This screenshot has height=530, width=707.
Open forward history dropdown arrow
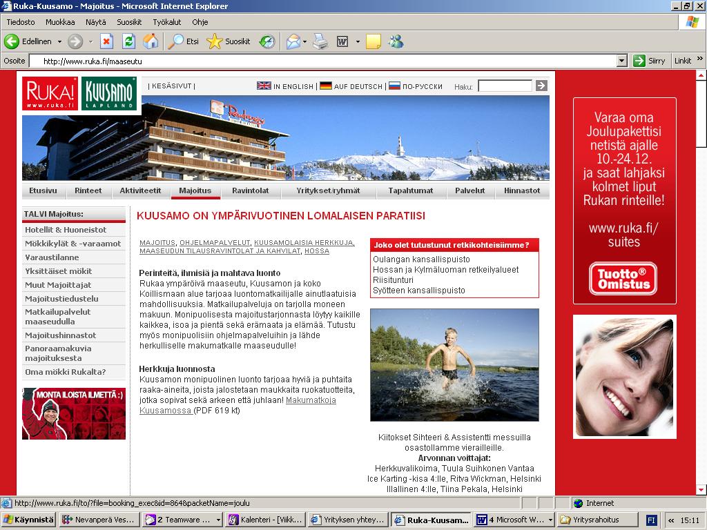(x=90, y=41)
